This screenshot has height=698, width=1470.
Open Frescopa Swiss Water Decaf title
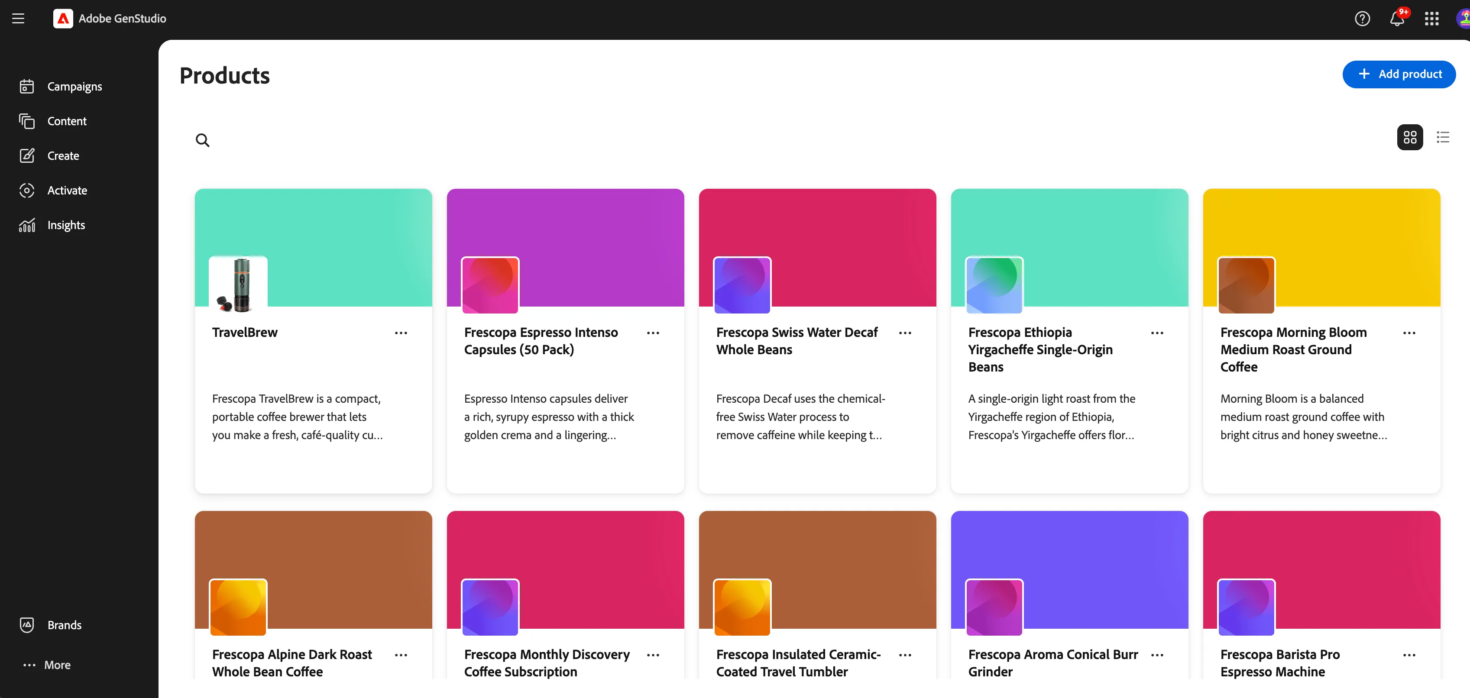coord(797,341)
